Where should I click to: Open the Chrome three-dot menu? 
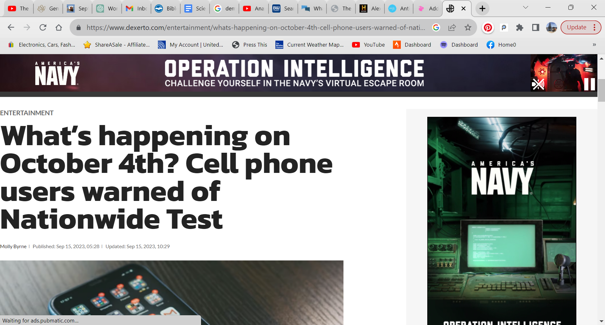[x=595, y=28]
